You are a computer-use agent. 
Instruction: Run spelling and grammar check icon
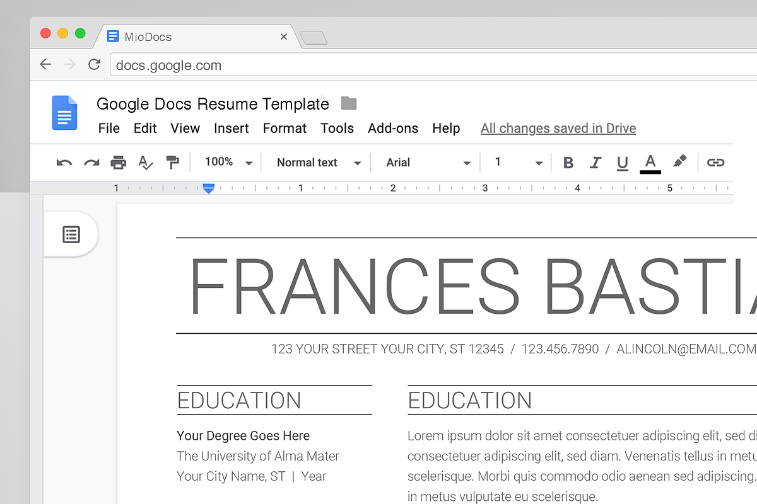click(146, 163)
